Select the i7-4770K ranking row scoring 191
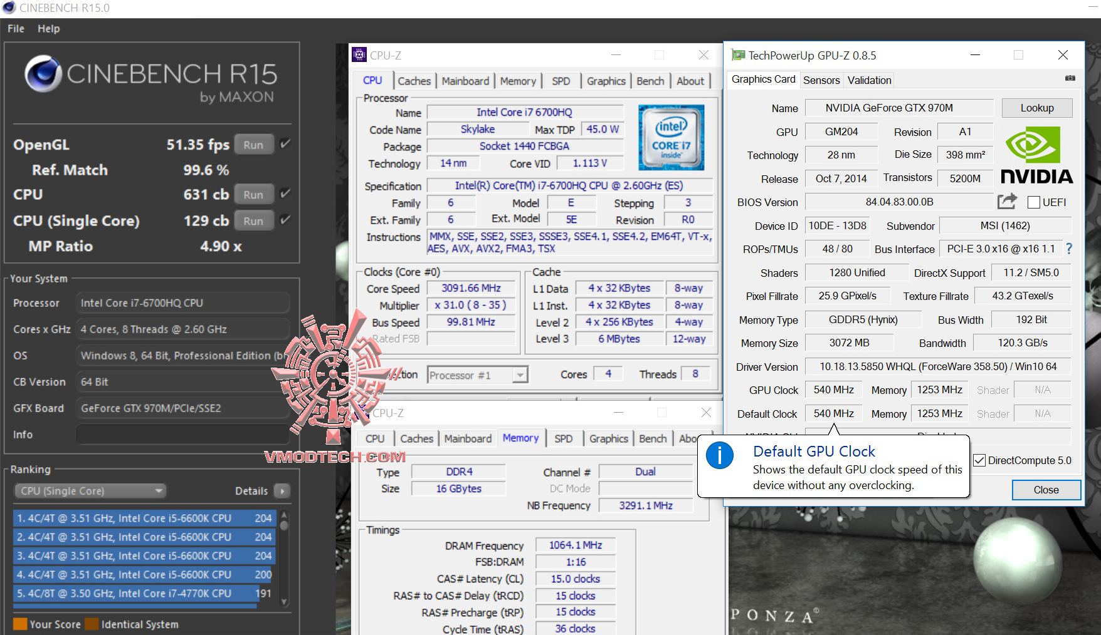Screen dimensions: 1101x635 (143, 594)
